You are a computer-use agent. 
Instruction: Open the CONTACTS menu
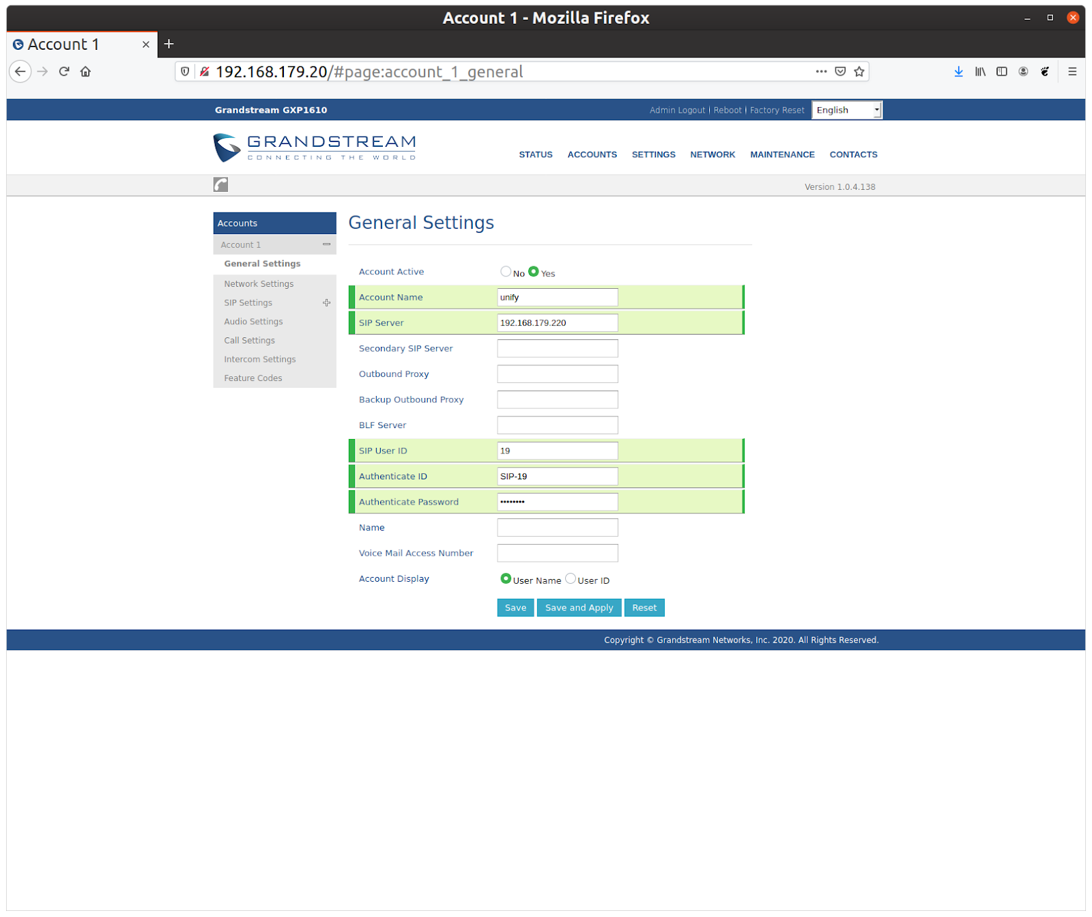(x=854, y=155)
